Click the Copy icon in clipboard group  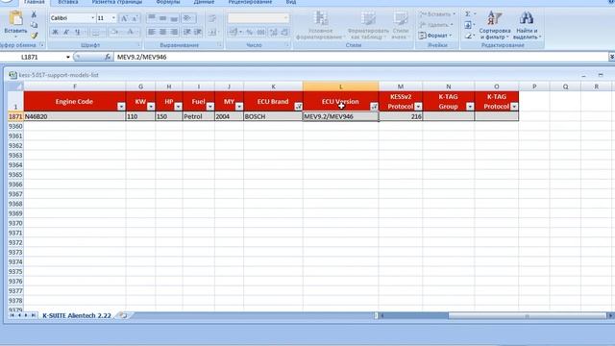[x=35, y=25]
